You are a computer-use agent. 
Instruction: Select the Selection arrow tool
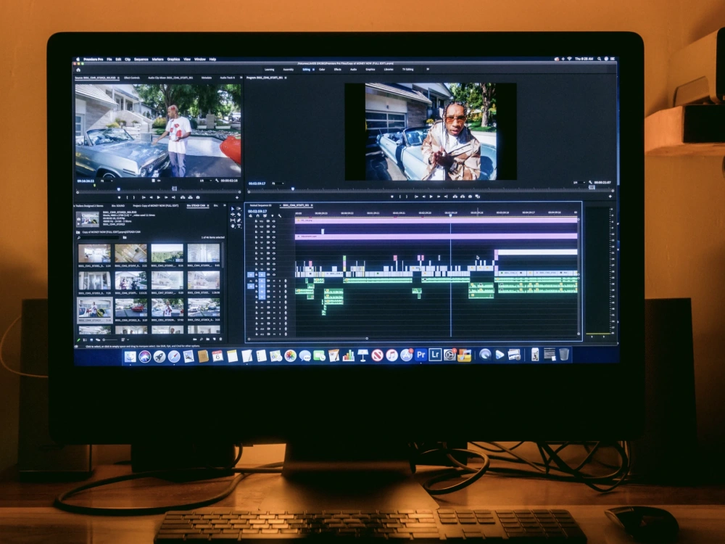233,209
